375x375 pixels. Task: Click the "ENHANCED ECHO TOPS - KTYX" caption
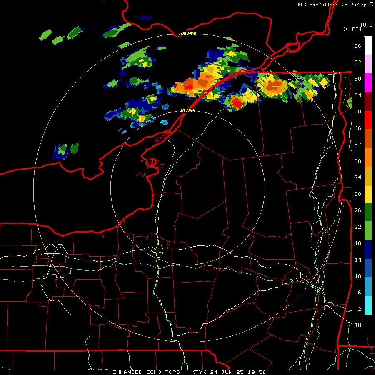160,372
